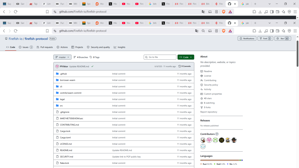Open the Projects tab
The image size is (299, 168).
[x=77, y=47]
